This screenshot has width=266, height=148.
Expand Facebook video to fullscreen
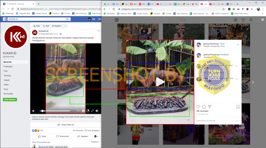92,111
